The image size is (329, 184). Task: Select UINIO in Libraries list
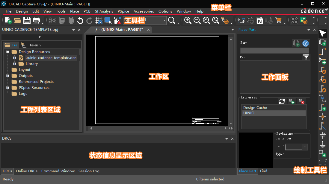(x=274, y=113)
